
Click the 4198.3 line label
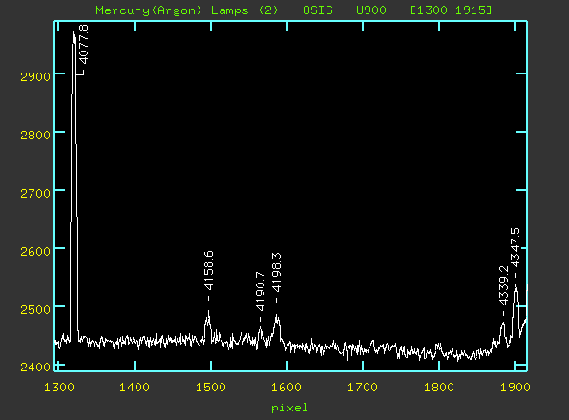tap(277, 272)
